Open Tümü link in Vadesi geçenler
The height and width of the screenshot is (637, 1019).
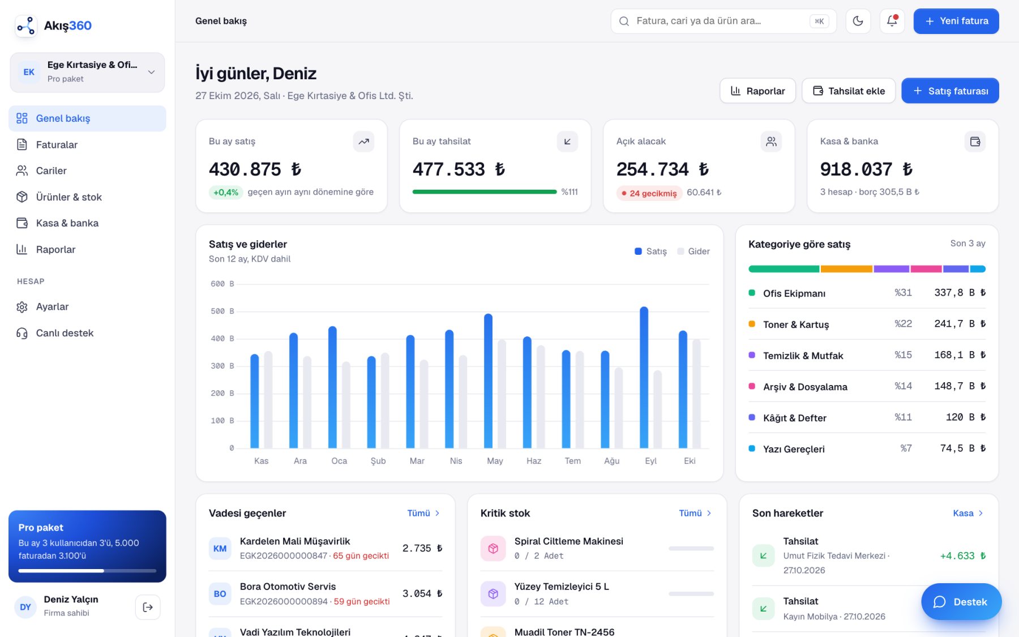click(x=423, y=513)
